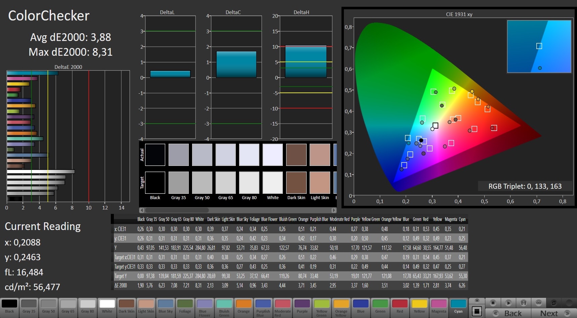Select the Blue swatch button in bottom bar
The image size is (577, 318).
pyautogui.click(x=361, y=308)
